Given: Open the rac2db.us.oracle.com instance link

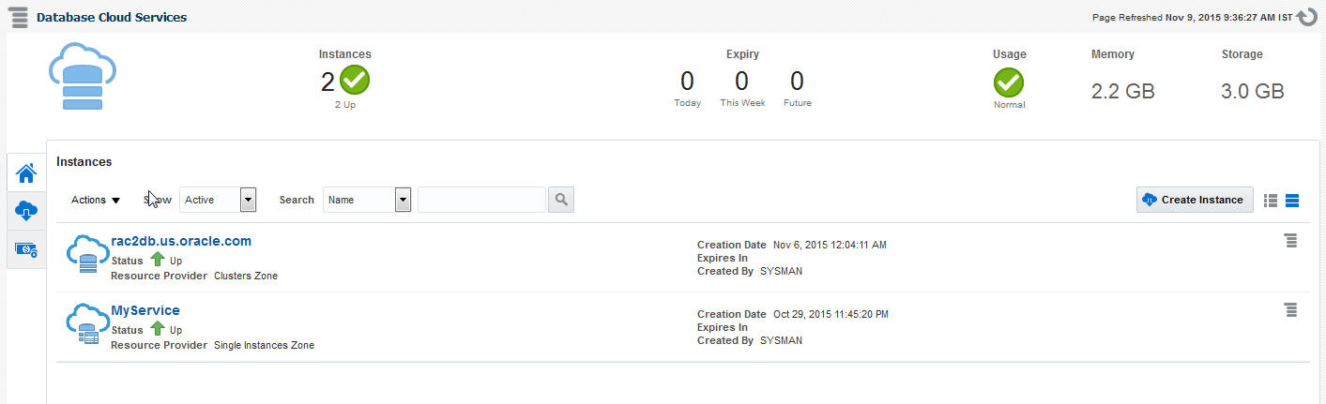Looking at the screenshot, I should point(181,241).
